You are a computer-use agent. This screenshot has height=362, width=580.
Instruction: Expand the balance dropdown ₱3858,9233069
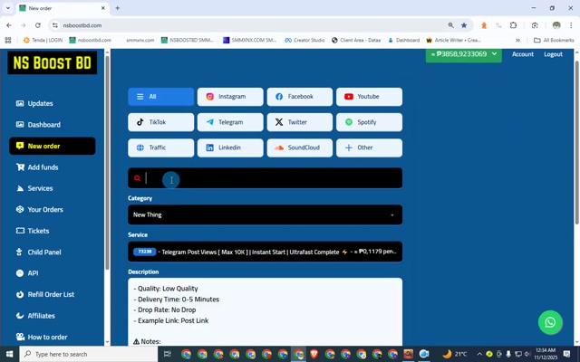pyautogui.click(x=463, y=54)
